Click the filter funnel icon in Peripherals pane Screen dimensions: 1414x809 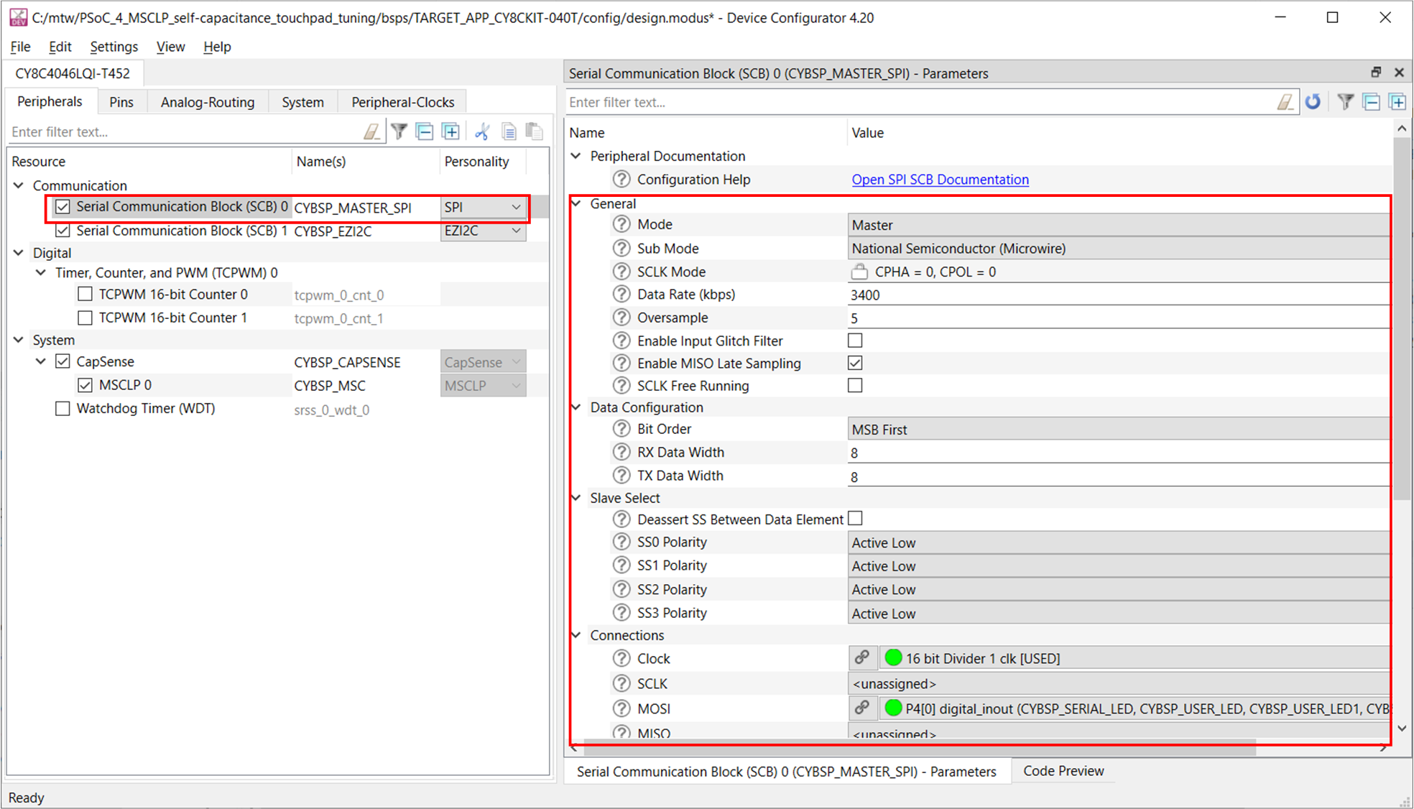(x=399, y=131)
